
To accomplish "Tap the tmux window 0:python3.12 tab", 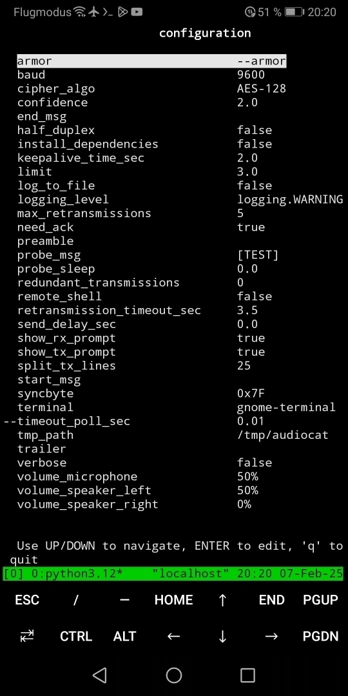I will click(77, 574).
